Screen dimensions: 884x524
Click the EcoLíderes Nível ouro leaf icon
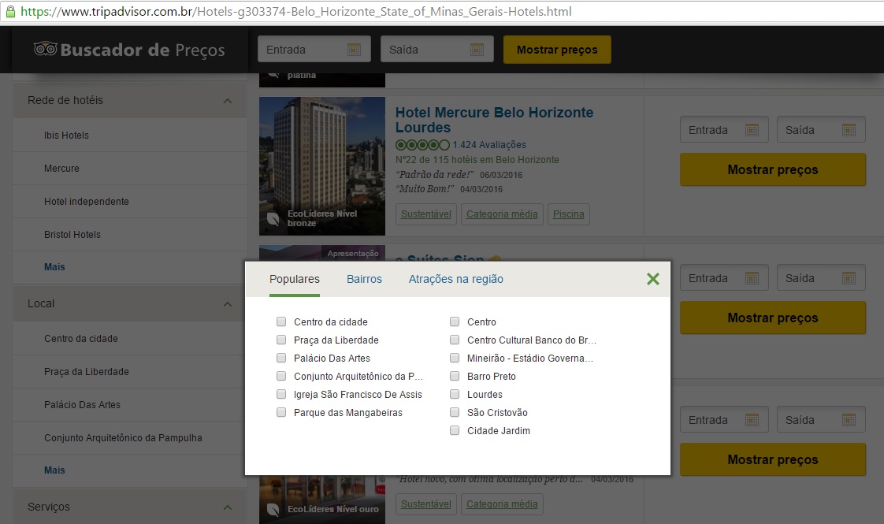(273, 509)
